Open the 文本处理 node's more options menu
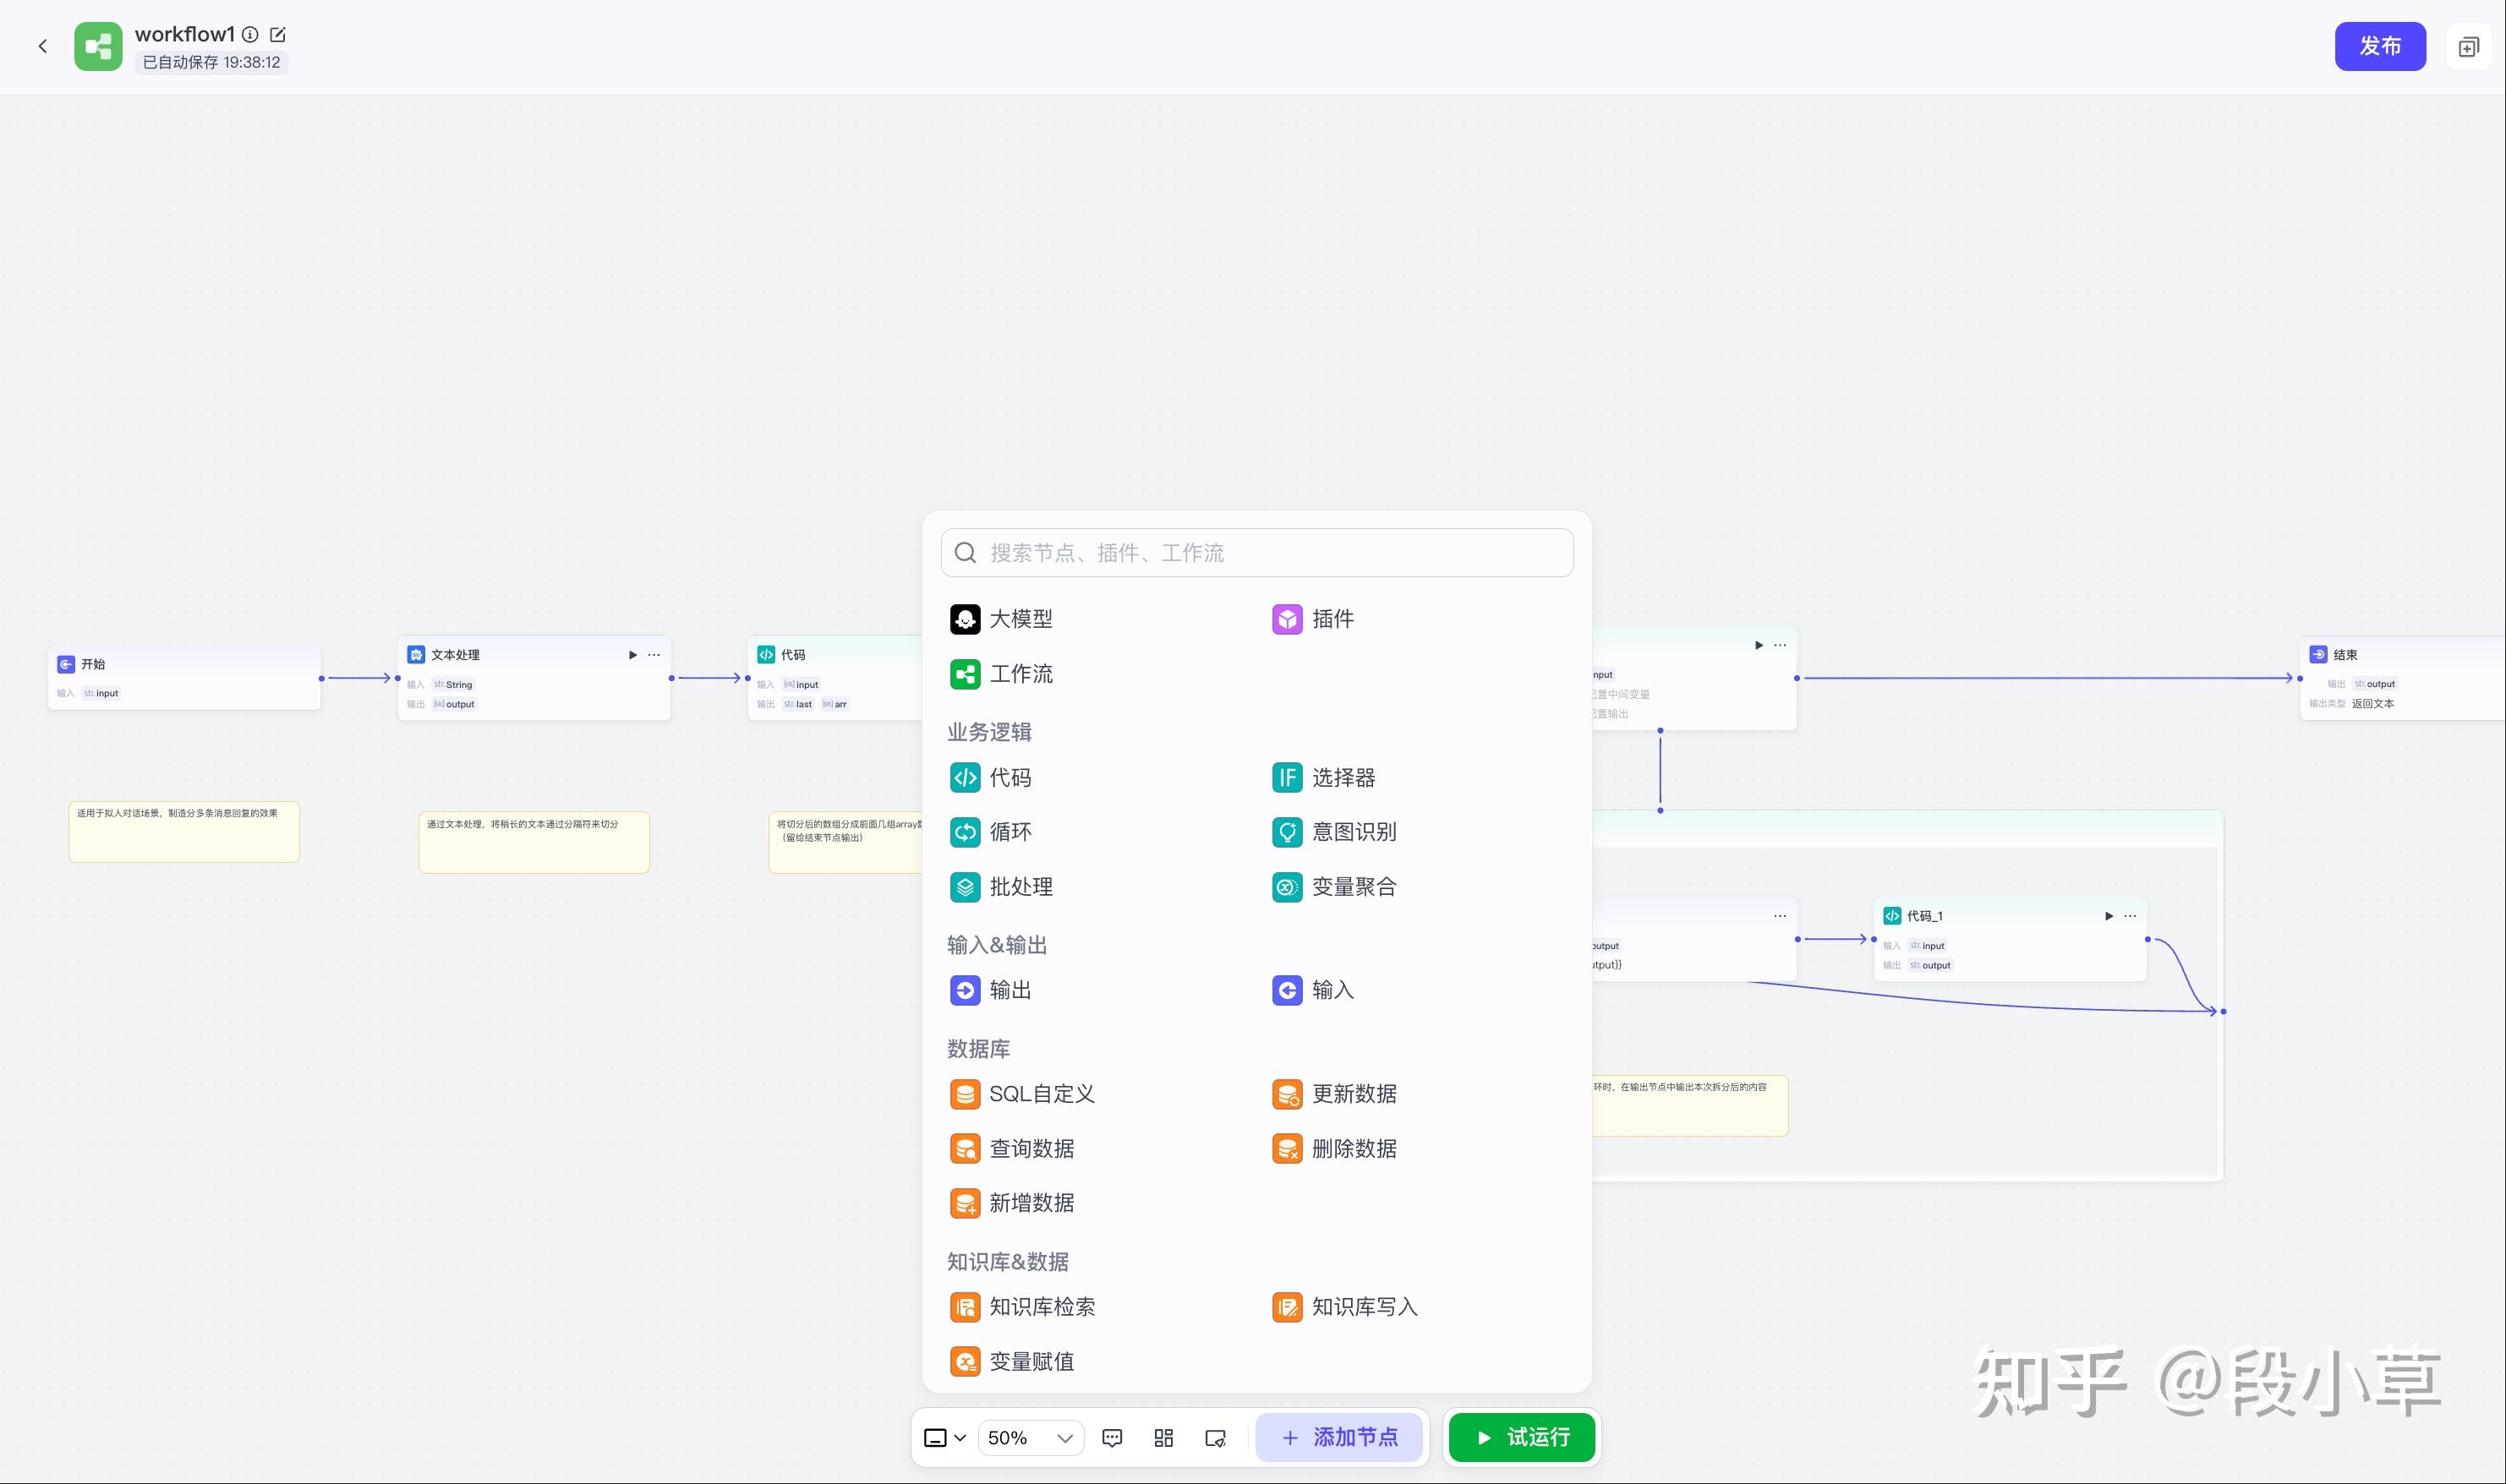This screenshot has height=1484, width=2506. (x=654, y=655)
